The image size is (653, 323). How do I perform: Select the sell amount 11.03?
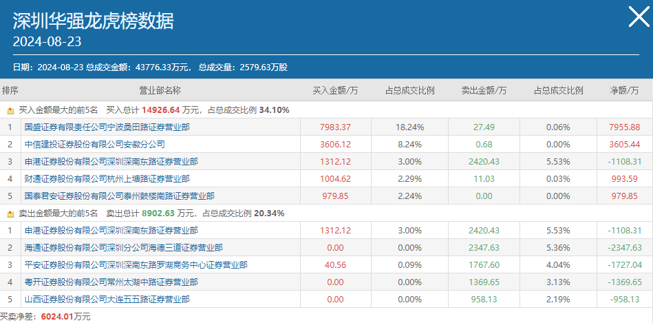[484, 179]
